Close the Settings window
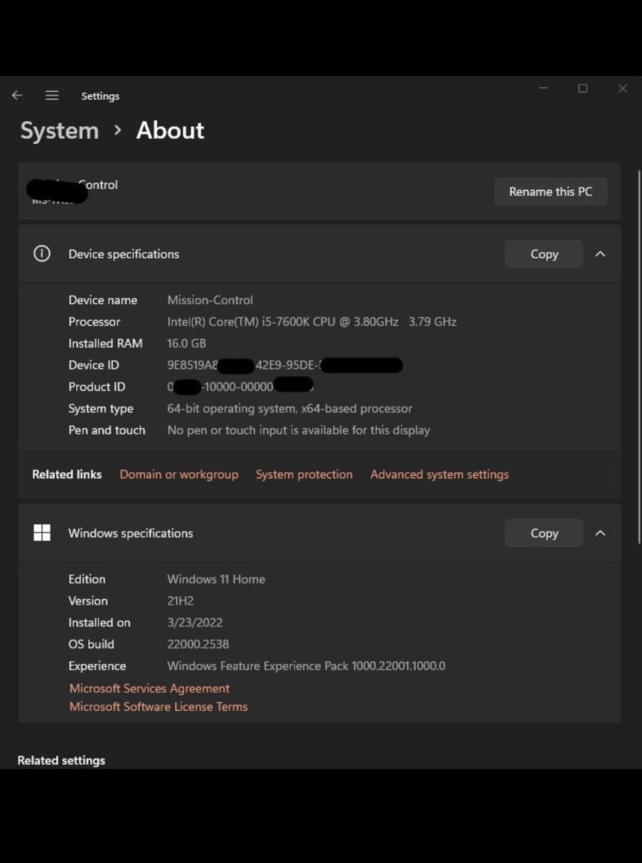This screenshot has width=642, height=863. [623, 88]
